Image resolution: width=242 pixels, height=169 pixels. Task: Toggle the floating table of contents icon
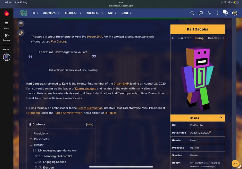point(21,24)
